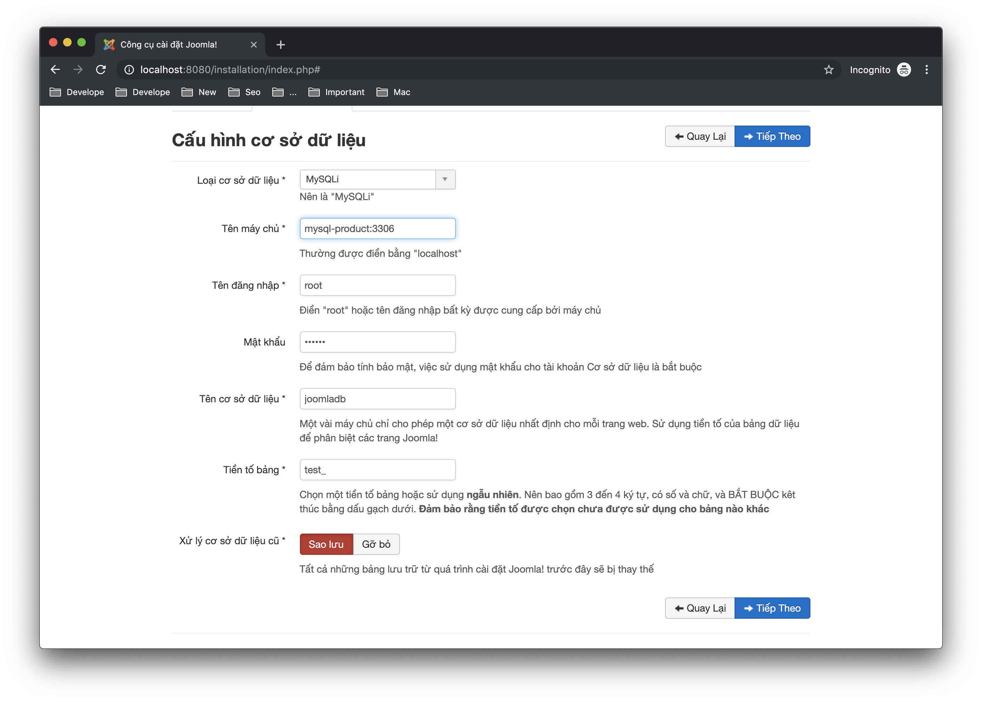Open the New bookmarks folder
Screen dimensions: 982x701
tap(199, 92)
